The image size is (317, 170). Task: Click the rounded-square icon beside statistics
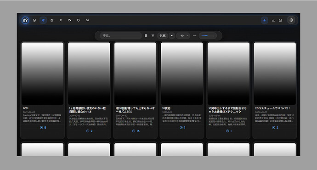point(280,20)
